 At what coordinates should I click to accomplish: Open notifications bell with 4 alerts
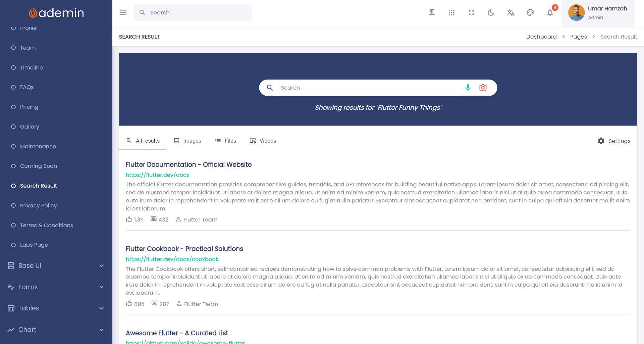pyautogui.click(x=550, y=13)
